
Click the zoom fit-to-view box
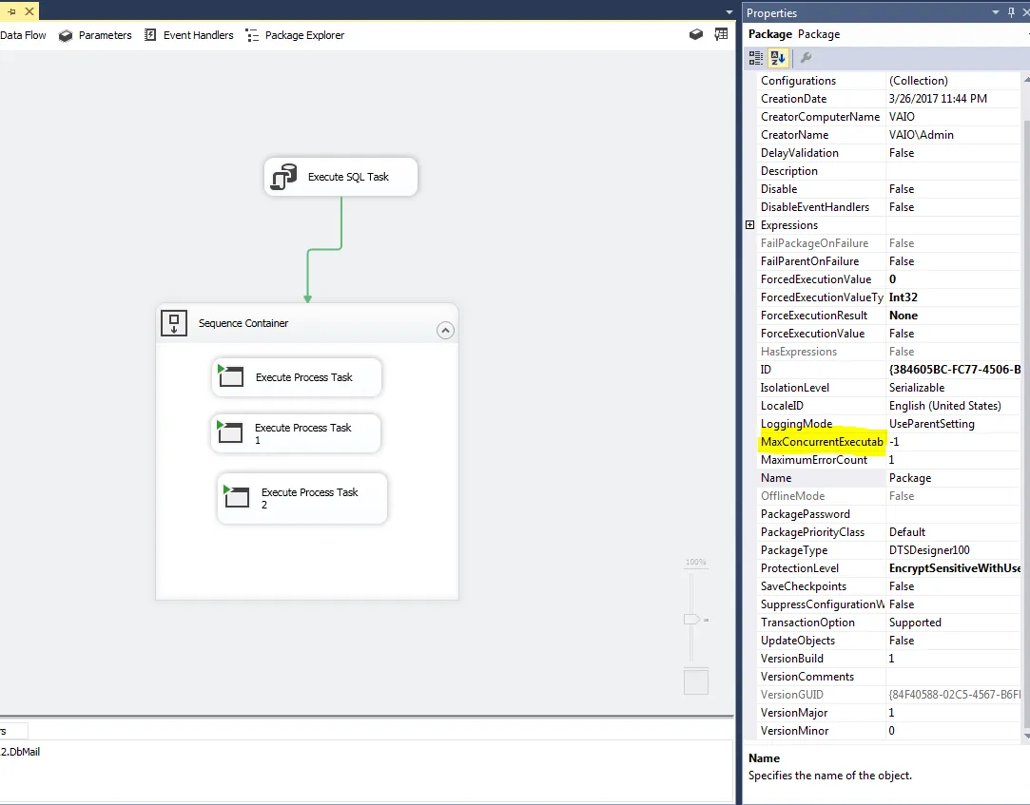695,681
